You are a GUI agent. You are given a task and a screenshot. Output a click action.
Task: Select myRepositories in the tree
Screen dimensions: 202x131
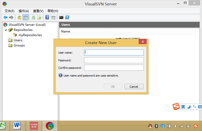30,35
